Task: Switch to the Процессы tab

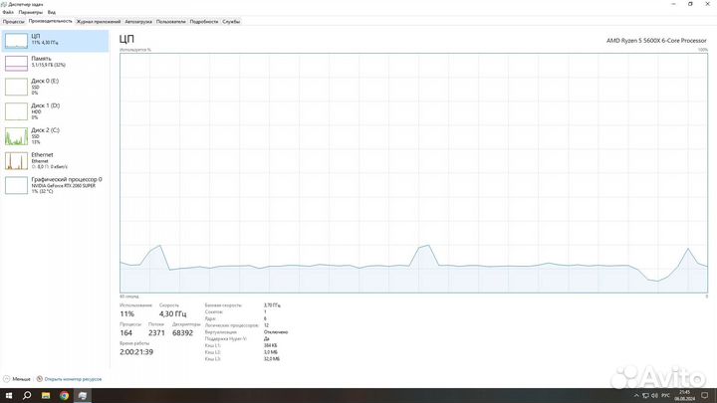Action: [x=14, y=21]
